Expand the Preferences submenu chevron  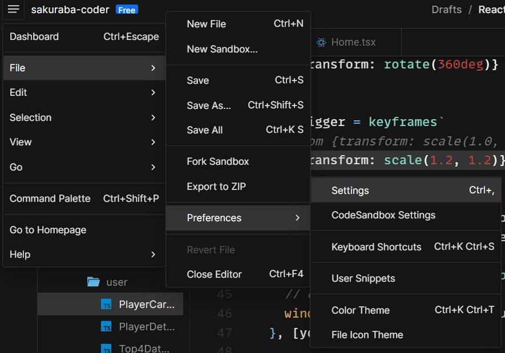298,218
